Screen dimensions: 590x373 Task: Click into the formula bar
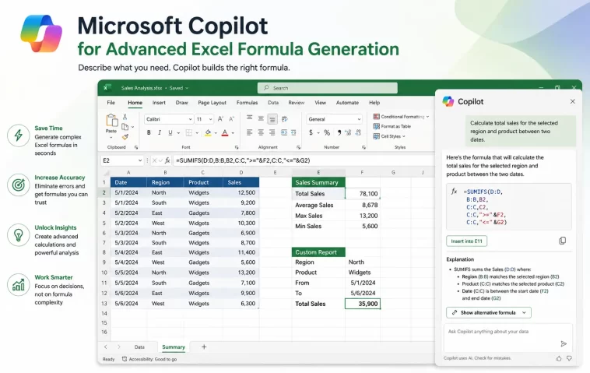point(304,160)
